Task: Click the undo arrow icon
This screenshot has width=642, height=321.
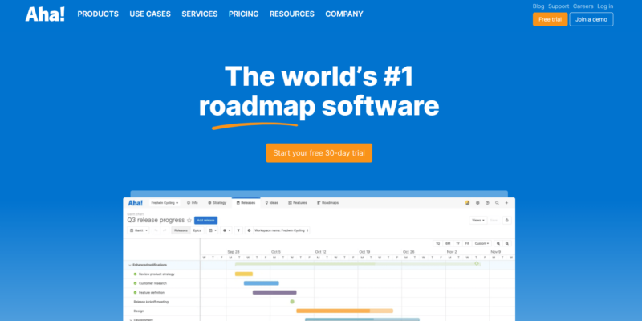Action: pos(156,230)
